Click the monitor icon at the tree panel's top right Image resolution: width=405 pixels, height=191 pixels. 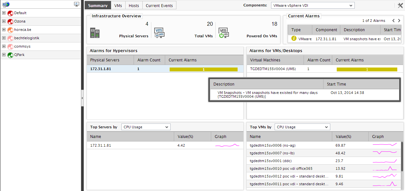[x=77, y=4]
